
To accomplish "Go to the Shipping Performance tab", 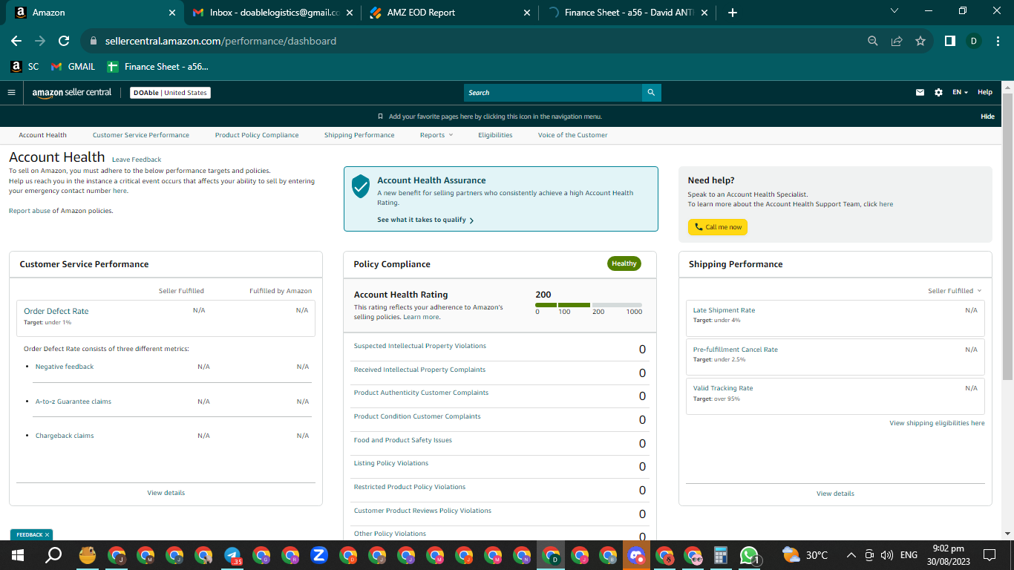I will pyautogui.click(x=359, y=135).
